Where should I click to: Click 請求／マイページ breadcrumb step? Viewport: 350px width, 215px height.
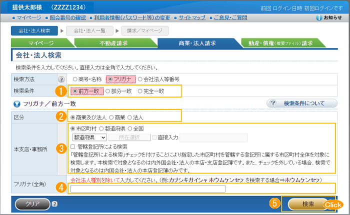tap(144, 31)
